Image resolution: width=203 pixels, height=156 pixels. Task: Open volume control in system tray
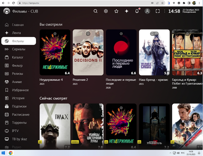pyautogui.click(x=178, y=153)
